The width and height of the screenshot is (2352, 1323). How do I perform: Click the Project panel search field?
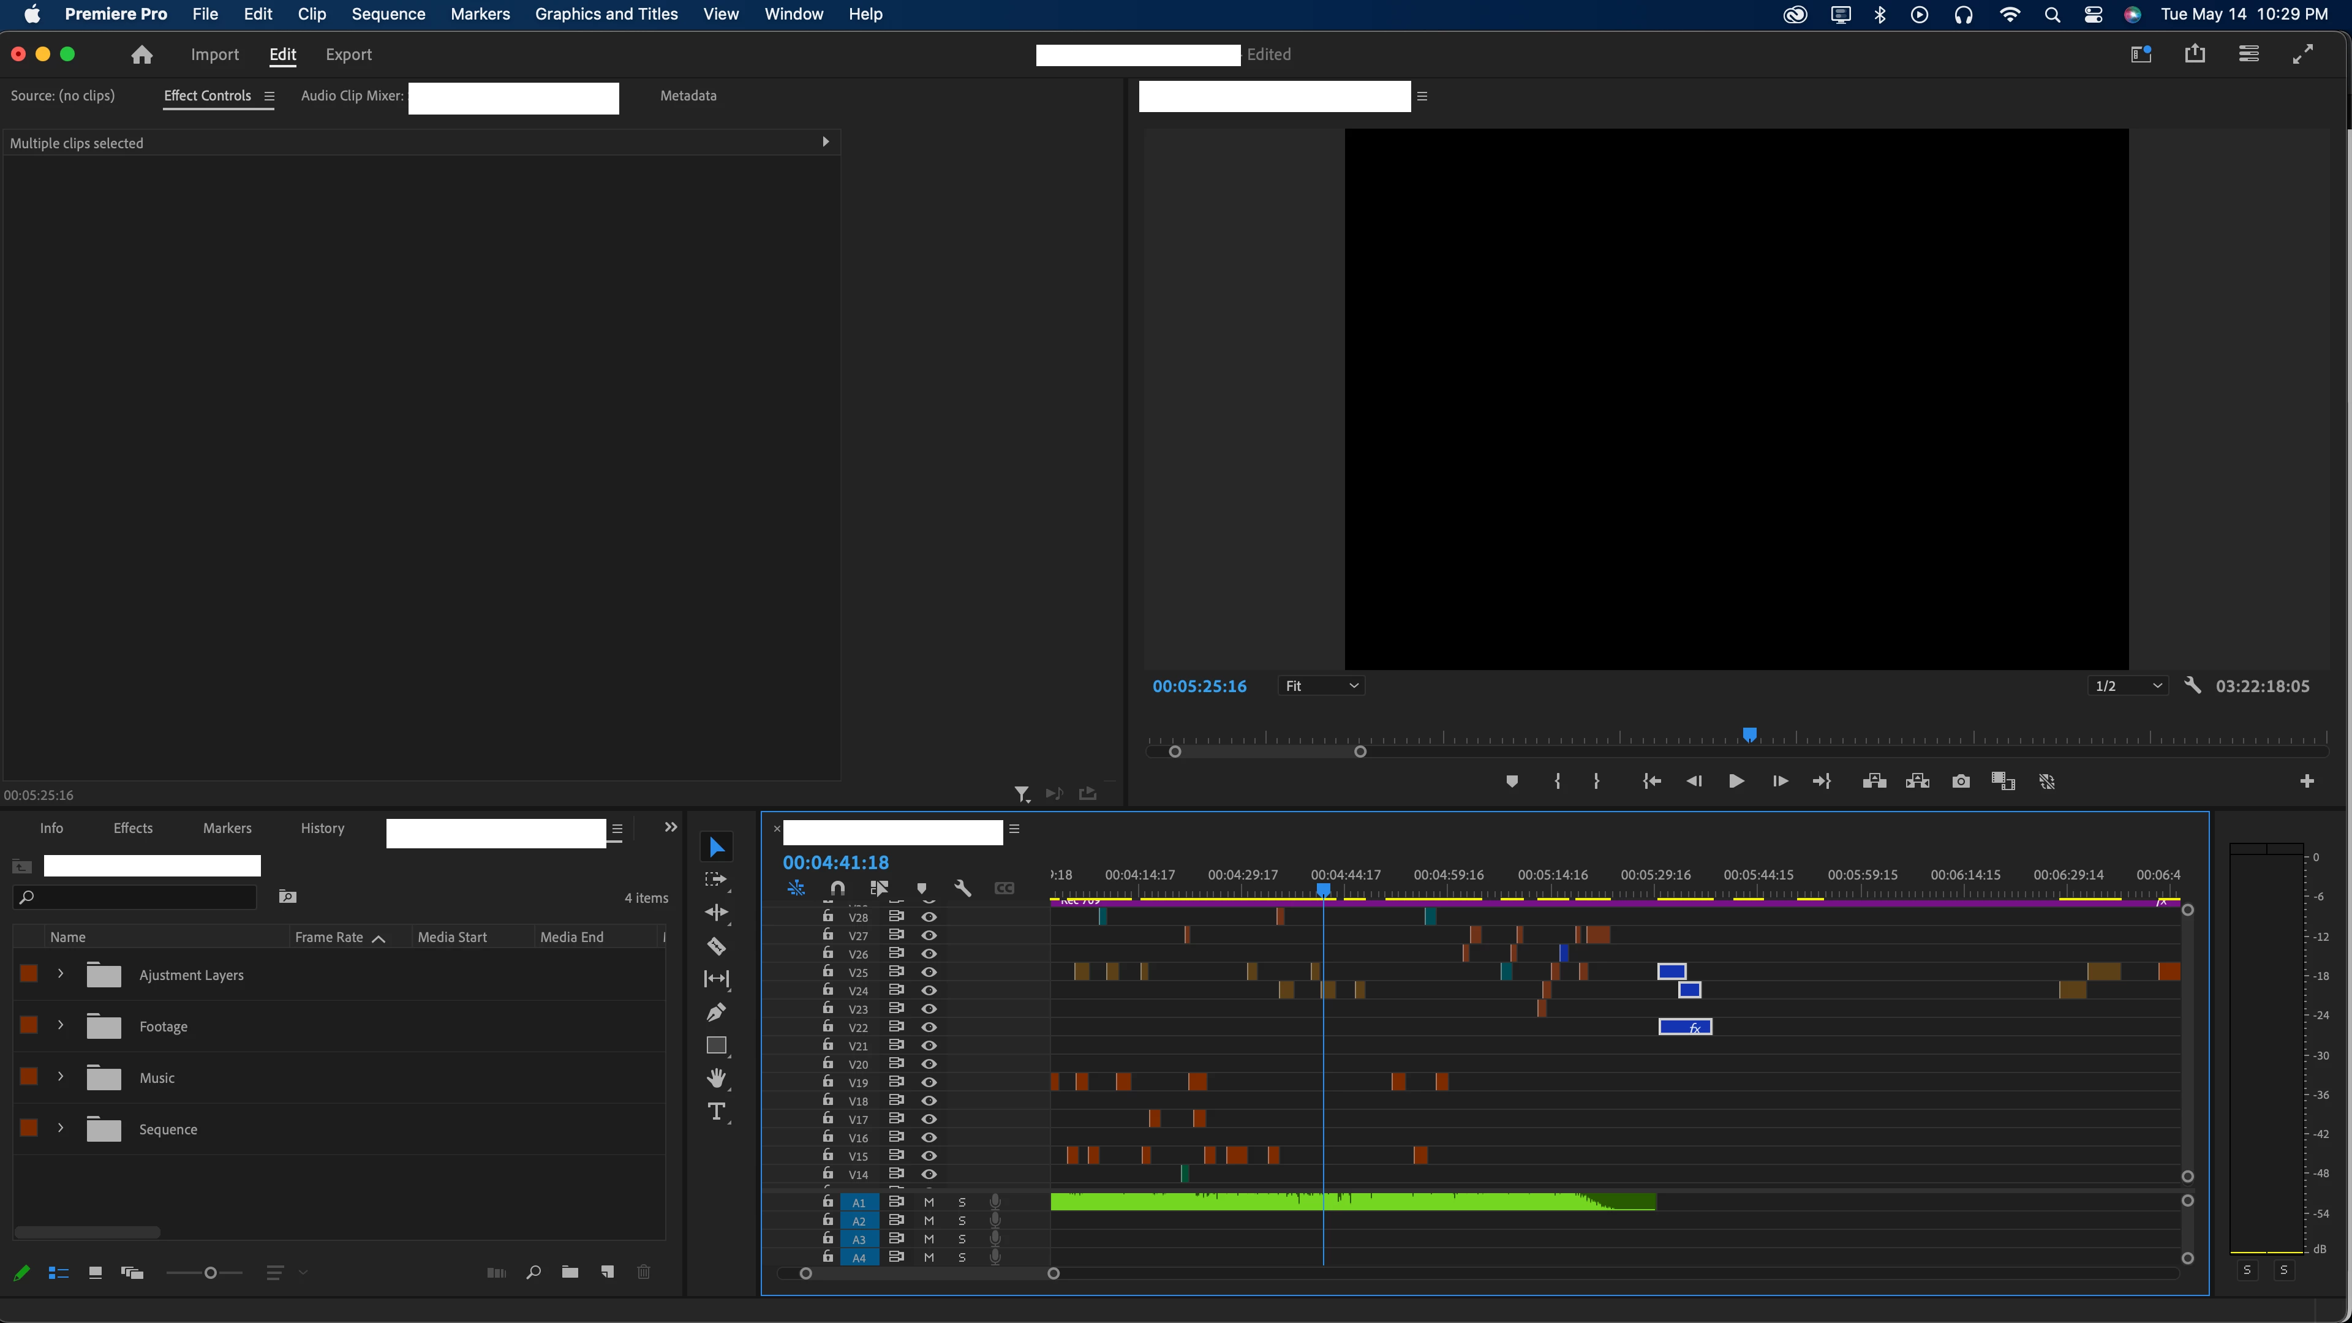click(137, 897)
